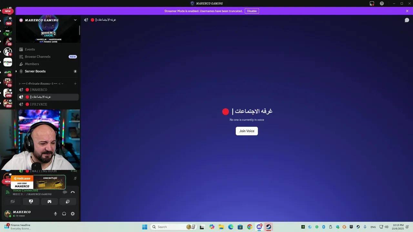
Task: Add channel to Private Rooms category
Action: [x=75, y=84]
